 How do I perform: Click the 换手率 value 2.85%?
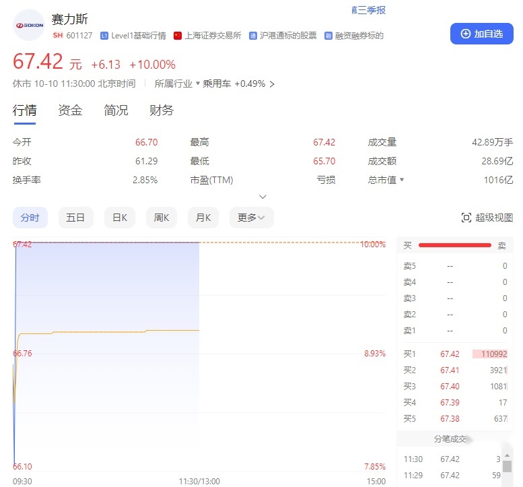point(145,181)
